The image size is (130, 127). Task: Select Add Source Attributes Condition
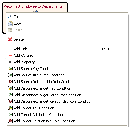(67, 75)
